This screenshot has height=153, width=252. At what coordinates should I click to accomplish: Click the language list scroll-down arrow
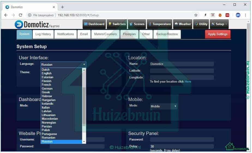(x=84, y=142)
